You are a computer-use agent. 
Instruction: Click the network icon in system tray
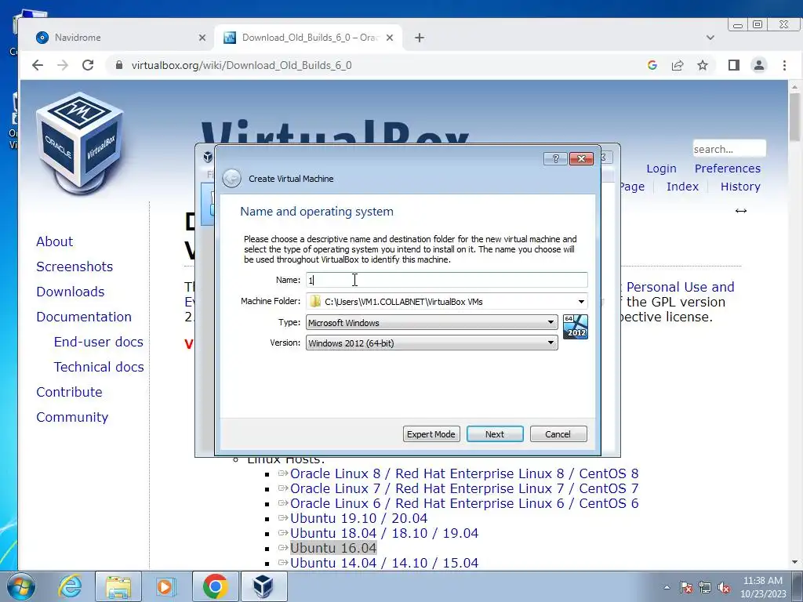pos(705,588)
